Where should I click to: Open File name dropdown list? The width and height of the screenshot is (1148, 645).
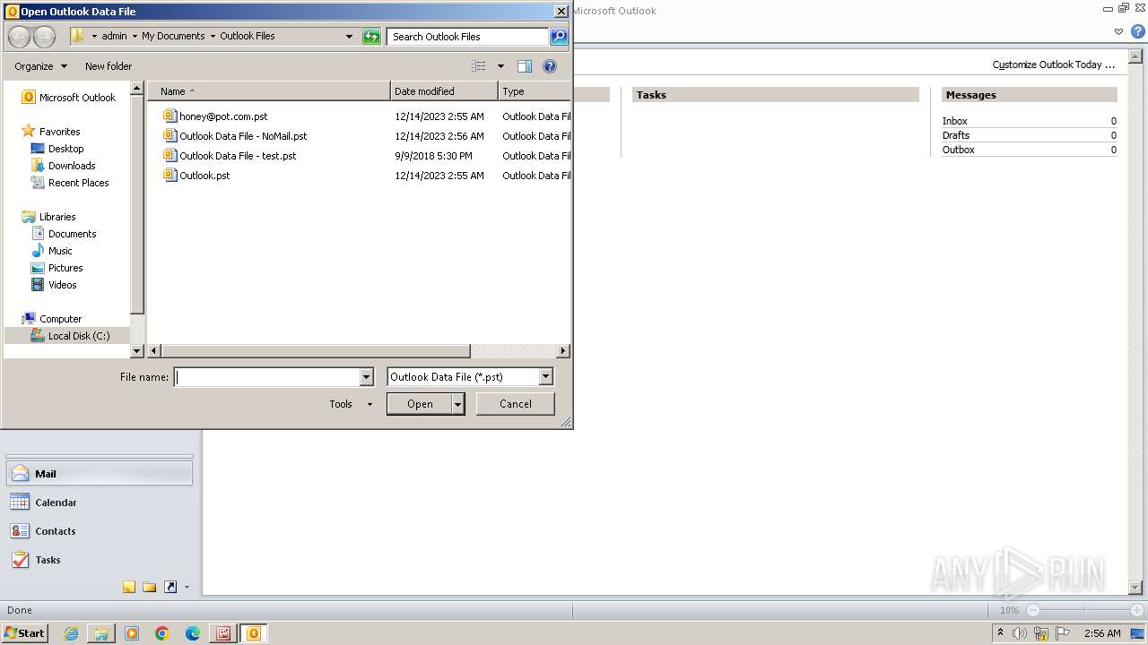coord(366,377)
